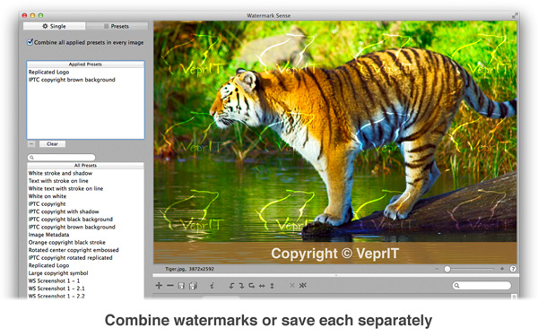Click the add image plus icon
Screen dimensions: 538x336
tap(159, 285)
